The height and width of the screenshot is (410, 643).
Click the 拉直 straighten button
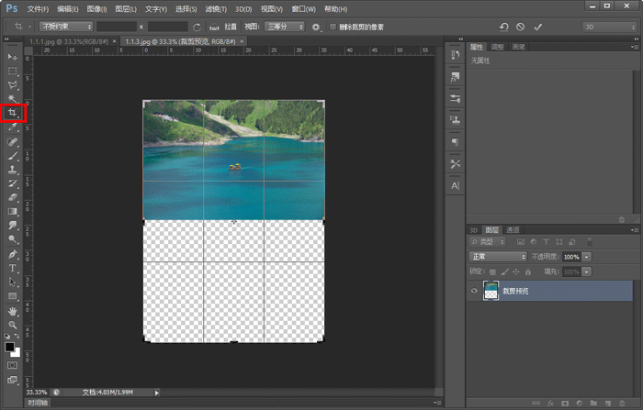[223, 27]
